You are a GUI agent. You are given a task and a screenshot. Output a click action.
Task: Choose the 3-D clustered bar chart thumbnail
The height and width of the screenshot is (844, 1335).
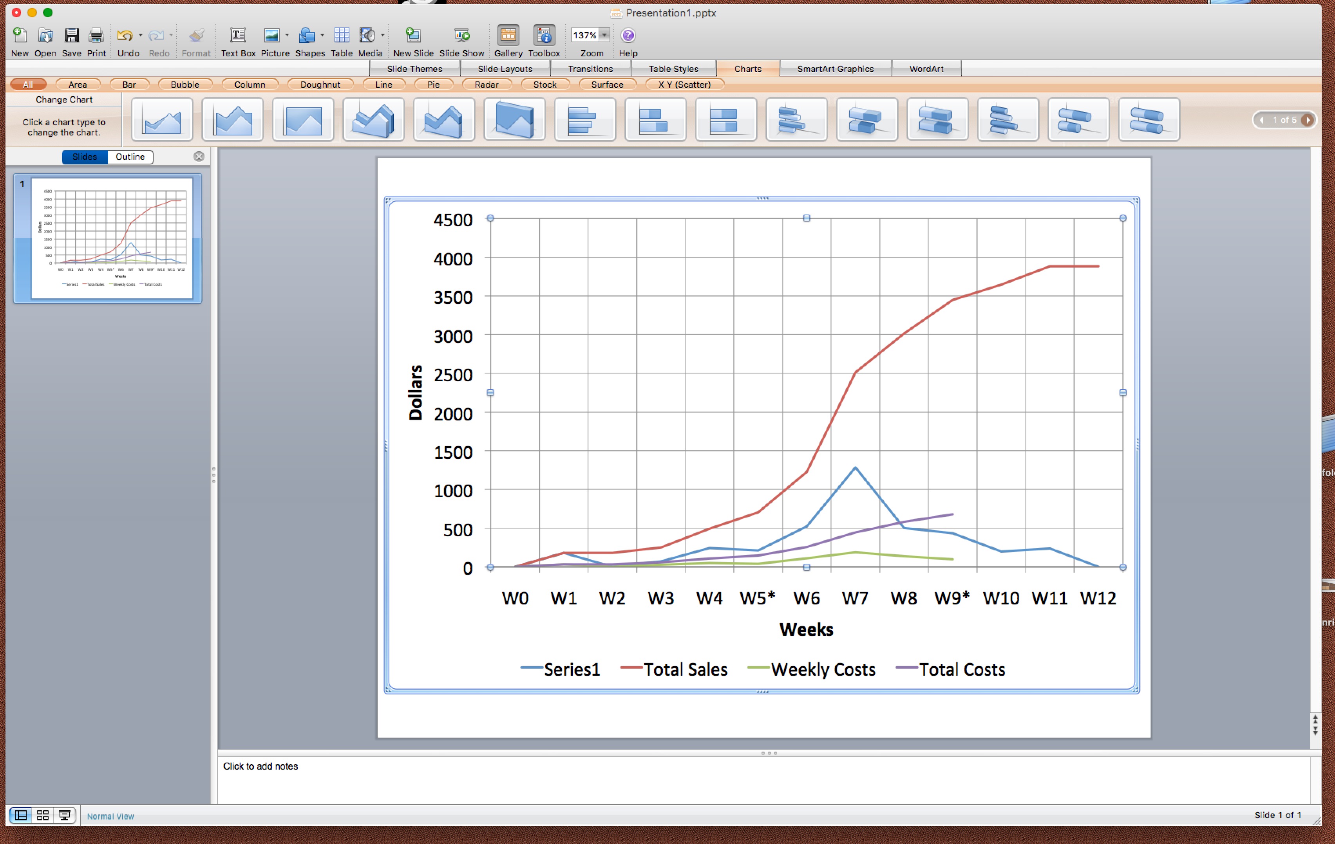pos(796,120)
